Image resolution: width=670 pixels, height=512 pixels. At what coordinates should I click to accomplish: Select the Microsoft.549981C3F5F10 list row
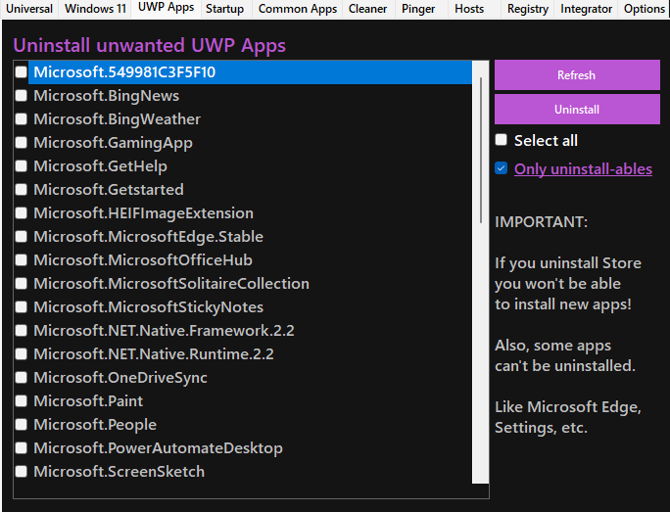[250, 72]
